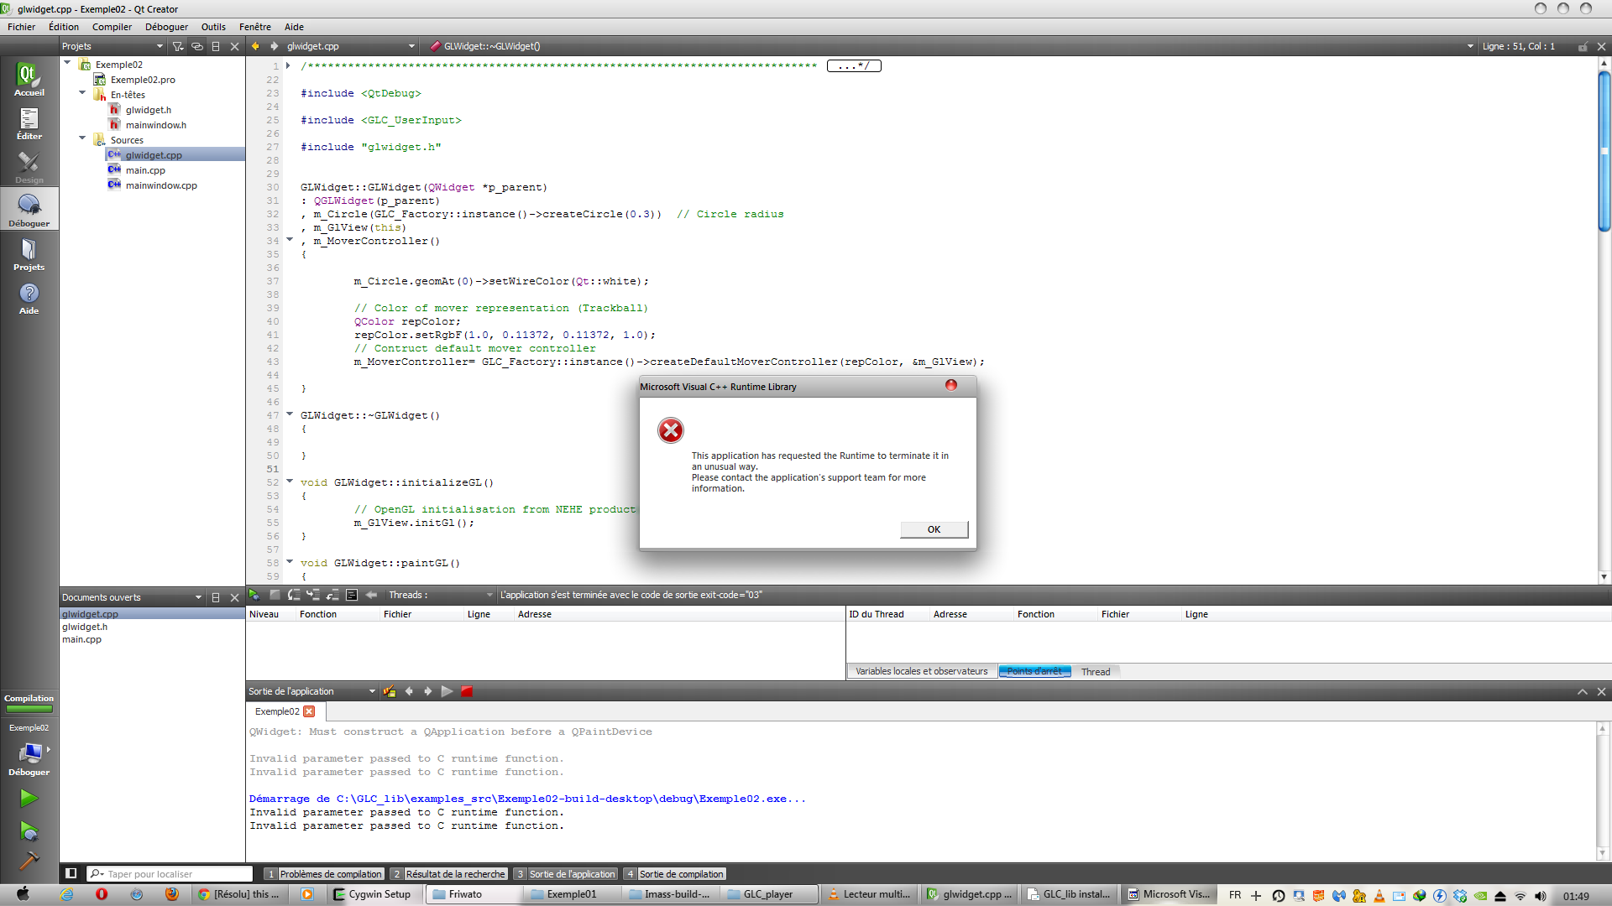Open the Déboguer menu
Viewport: 1612px width, 906px height.
point(165,26)
